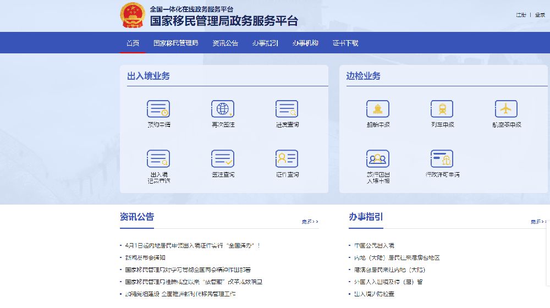Select the 证件查询 ID card icon

287,159
